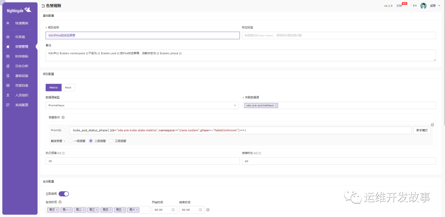Click the 人员组织 user icon
The image size is (445, 217).
pos(8,95)
